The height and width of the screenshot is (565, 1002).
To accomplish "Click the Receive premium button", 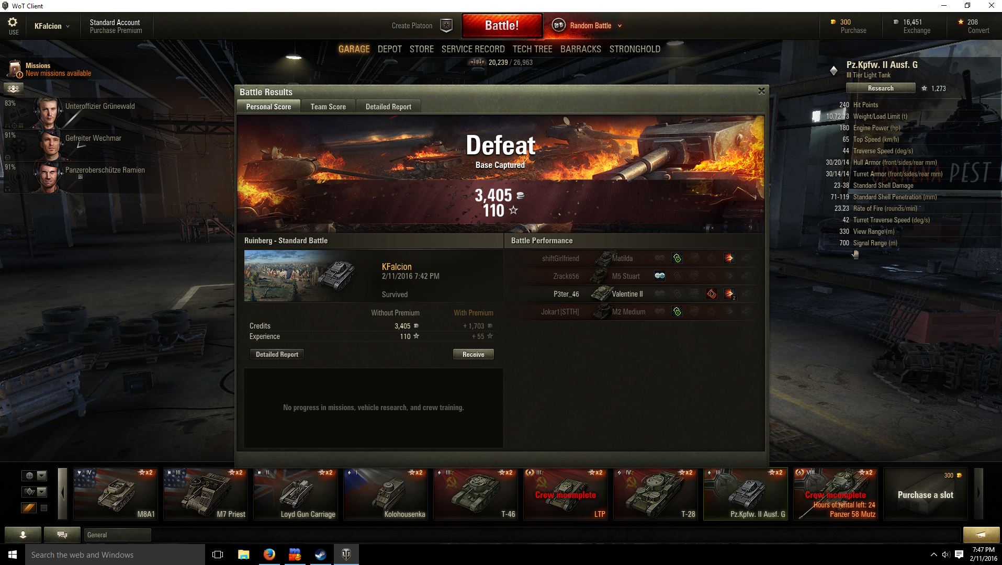I will coord(473,355).
